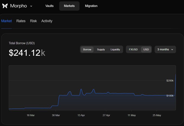The width and height of the screenshot is (184, 126).
Task: Open the 3 months timeframe dropdown
Action: tap(165, 50)
